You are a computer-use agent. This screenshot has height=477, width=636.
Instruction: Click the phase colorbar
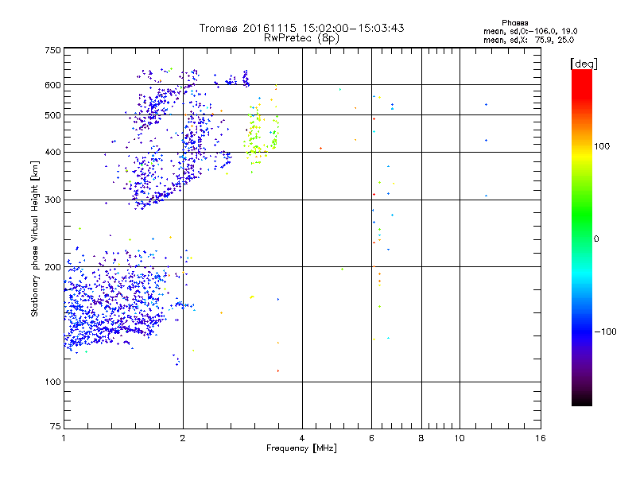click(582, 237)
